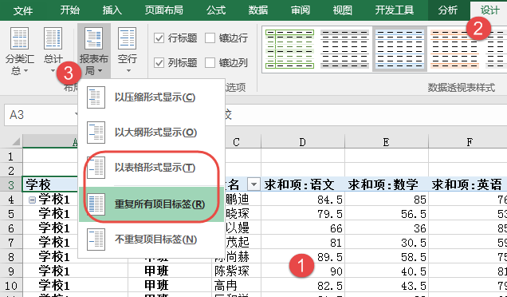Open the 姓名 column filter dropdown
The image size is (507, 297).
(253, 185)
